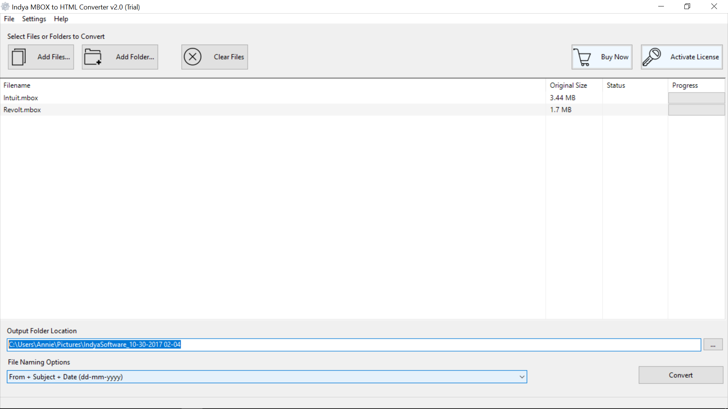728x409 pixels.
Task: Expand the File Naming Options dropdown arrow
Action: click(x=522, y=377)
